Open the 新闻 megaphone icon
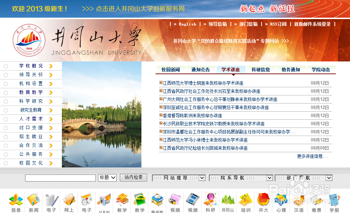 (x=34, y=200)
